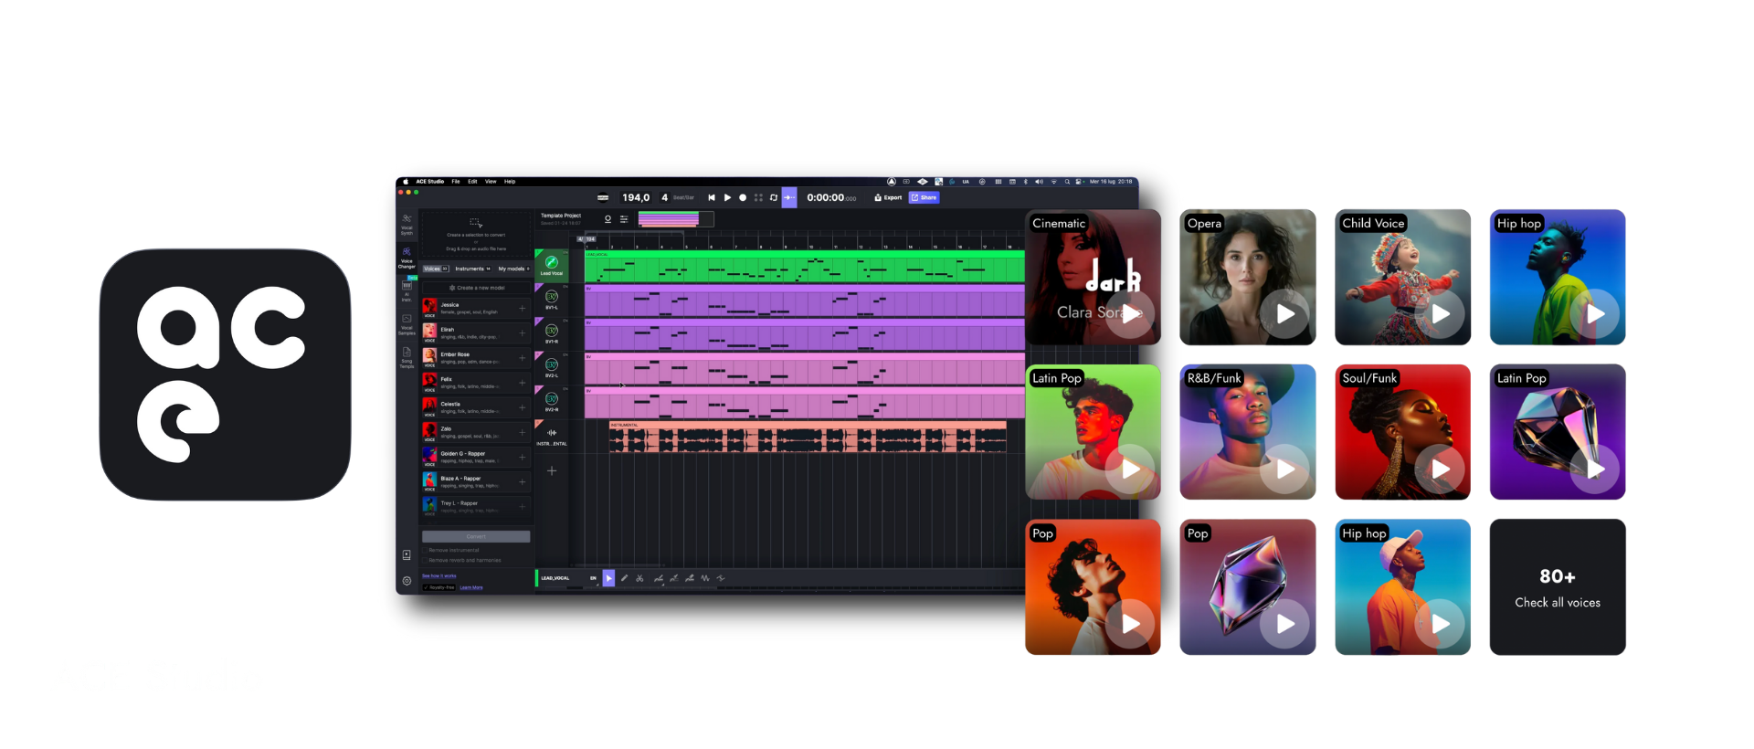Open the mixer sliders icon

[624, 219]
